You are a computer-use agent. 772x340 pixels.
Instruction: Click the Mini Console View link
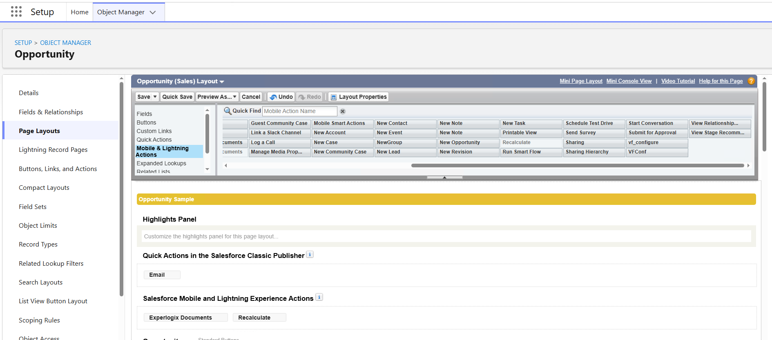[x=629, y=81]
